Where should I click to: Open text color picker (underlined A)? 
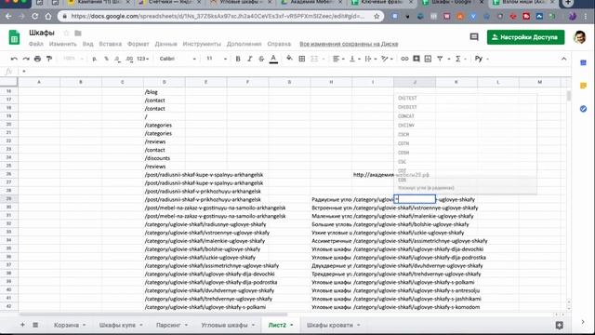point(273,59)
